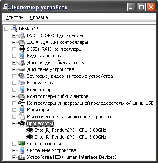
Task: Click the floppy drive icon
Action: point(22,62)
